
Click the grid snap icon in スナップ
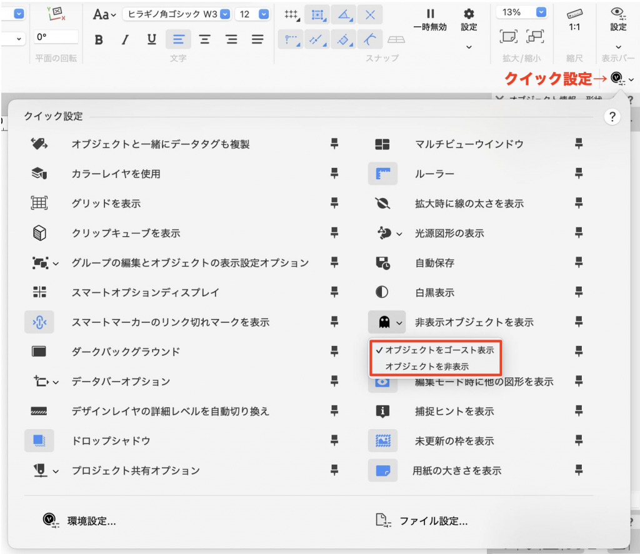291,16
